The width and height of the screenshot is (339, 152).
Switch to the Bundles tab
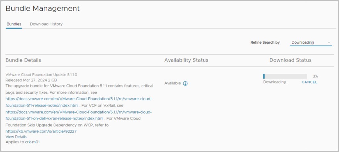coord(14,24)
